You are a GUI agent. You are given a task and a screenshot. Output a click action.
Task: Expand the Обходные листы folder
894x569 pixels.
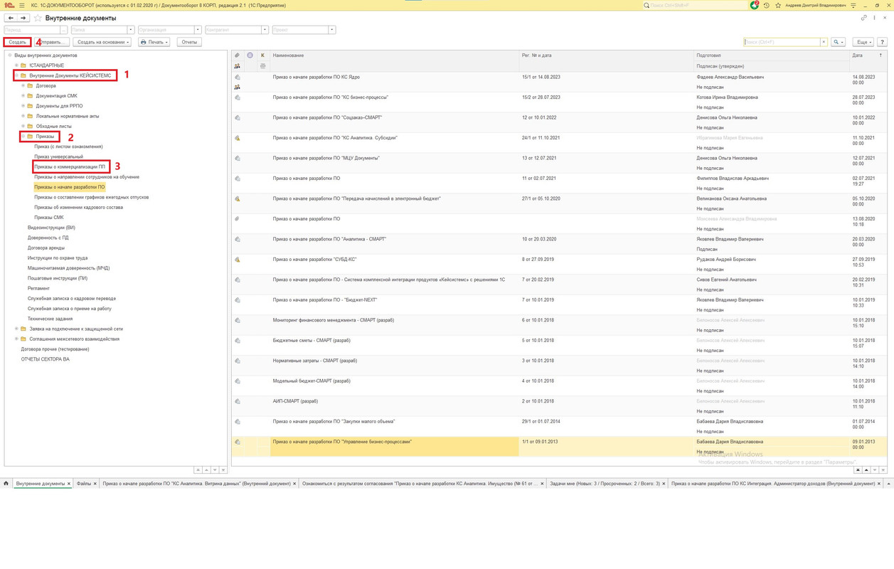[23, 126]
